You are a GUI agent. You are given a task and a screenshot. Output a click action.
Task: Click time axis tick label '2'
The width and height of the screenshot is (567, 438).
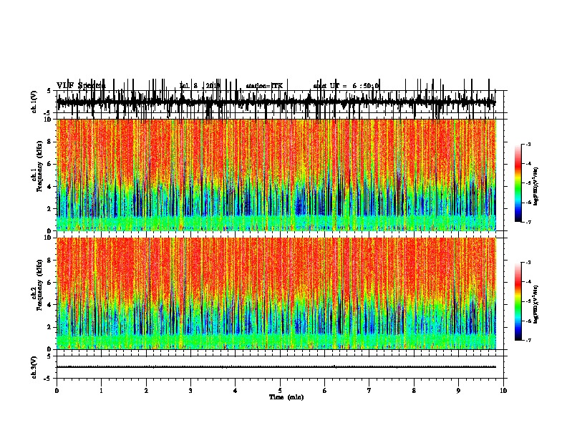coord(146,391)
